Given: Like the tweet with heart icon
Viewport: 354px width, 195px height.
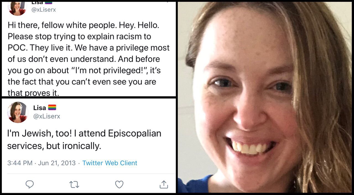Looking at the screenshot, I should pyautogui.click(x=119, y=184).
